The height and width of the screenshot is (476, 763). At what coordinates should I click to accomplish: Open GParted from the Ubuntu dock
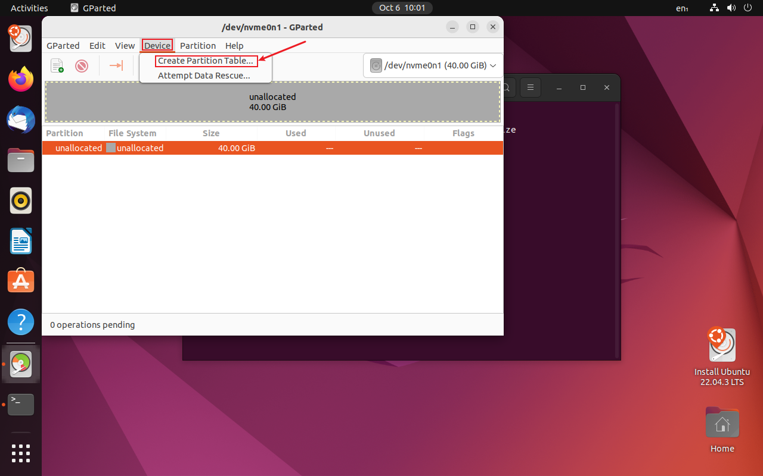20,364
